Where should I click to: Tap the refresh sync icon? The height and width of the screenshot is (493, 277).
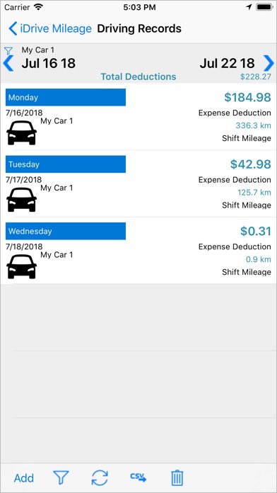pos(100,478)
